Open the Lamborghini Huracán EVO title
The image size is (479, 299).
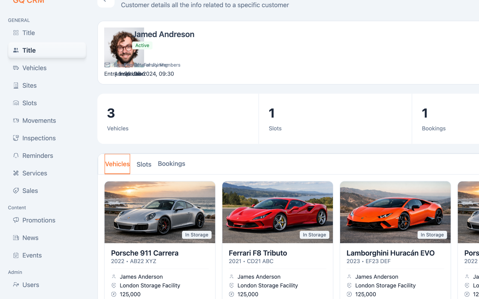point(390,253)
